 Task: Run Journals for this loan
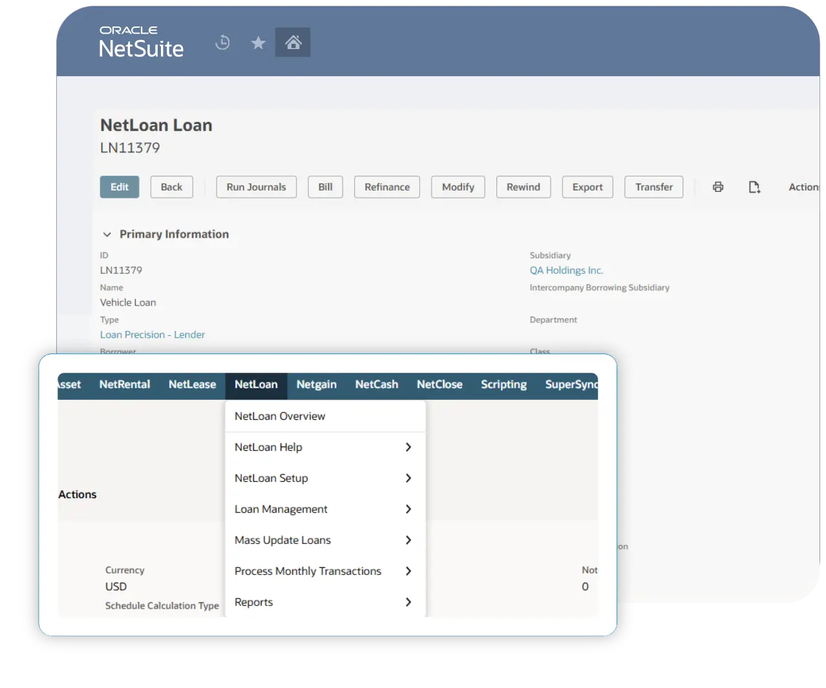(x=256, y=187)
